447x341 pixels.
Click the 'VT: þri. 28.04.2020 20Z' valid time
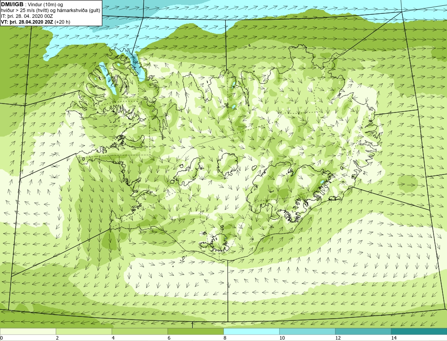coord(27,22)
